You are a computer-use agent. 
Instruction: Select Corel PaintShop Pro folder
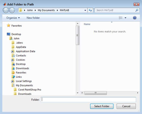pos(30,90)
